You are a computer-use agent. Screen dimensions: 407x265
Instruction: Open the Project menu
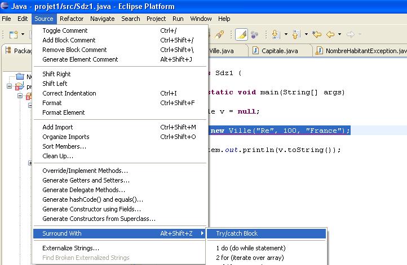[x=156, y=19]
